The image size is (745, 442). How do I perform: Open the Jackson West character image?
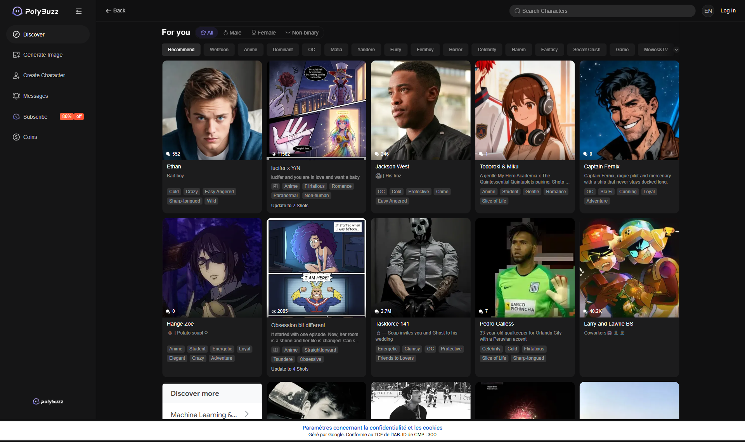tap(421, 110)
